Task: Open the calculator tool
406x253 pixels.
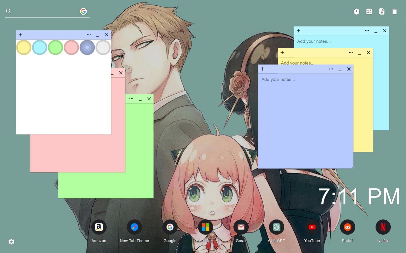Action: pos(369,12)
